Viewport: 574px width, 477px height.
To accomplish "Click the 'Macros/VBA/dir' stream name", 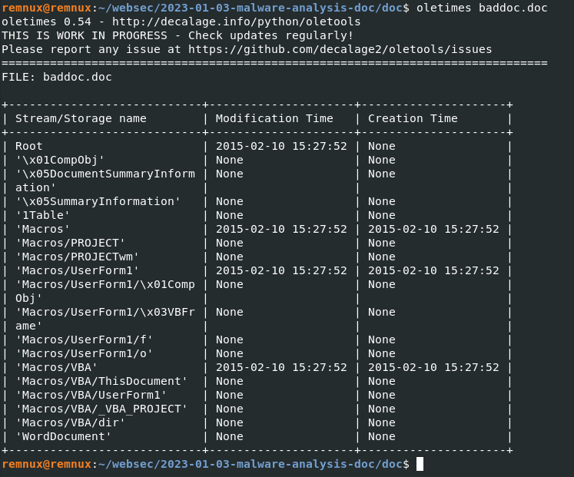I will (x=70, y=422).
